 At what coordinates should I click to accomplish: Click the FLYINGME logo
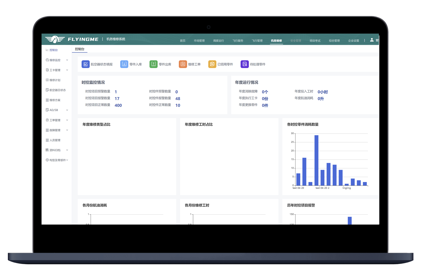72,39
